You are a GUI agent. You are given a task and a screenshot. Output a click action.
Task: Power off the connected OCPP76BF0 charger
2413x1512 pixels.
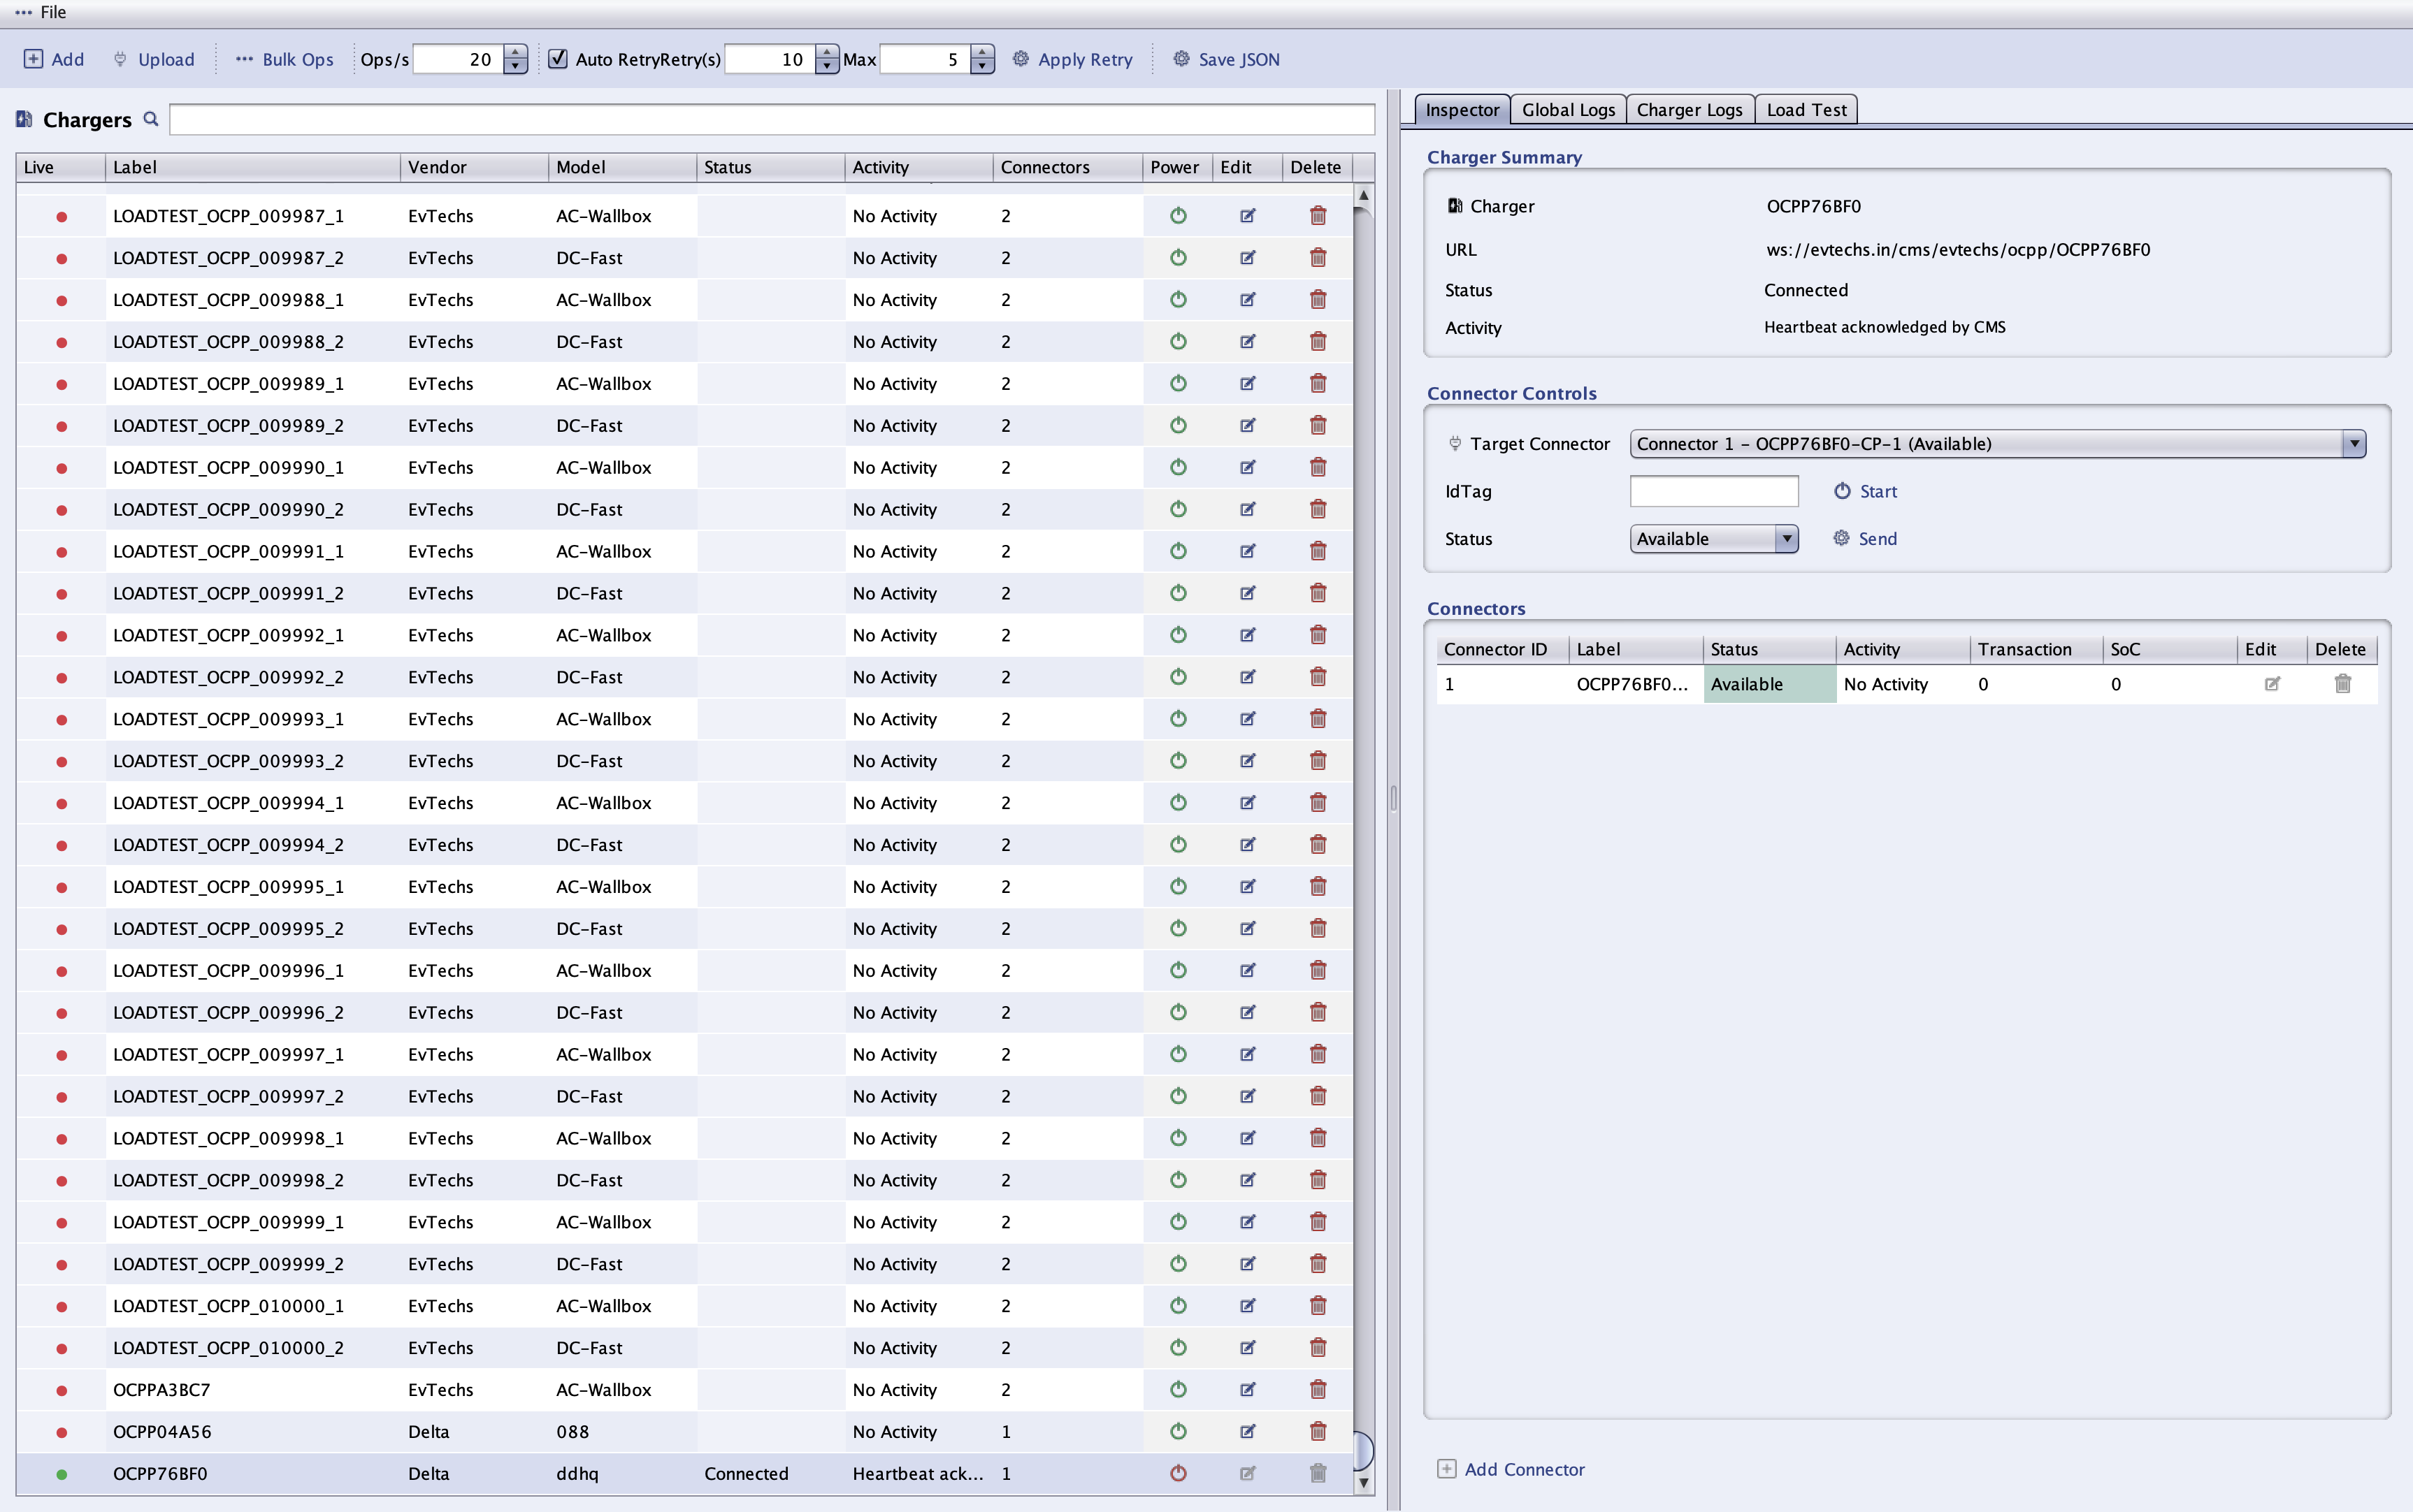(x=1177, y=1473)
